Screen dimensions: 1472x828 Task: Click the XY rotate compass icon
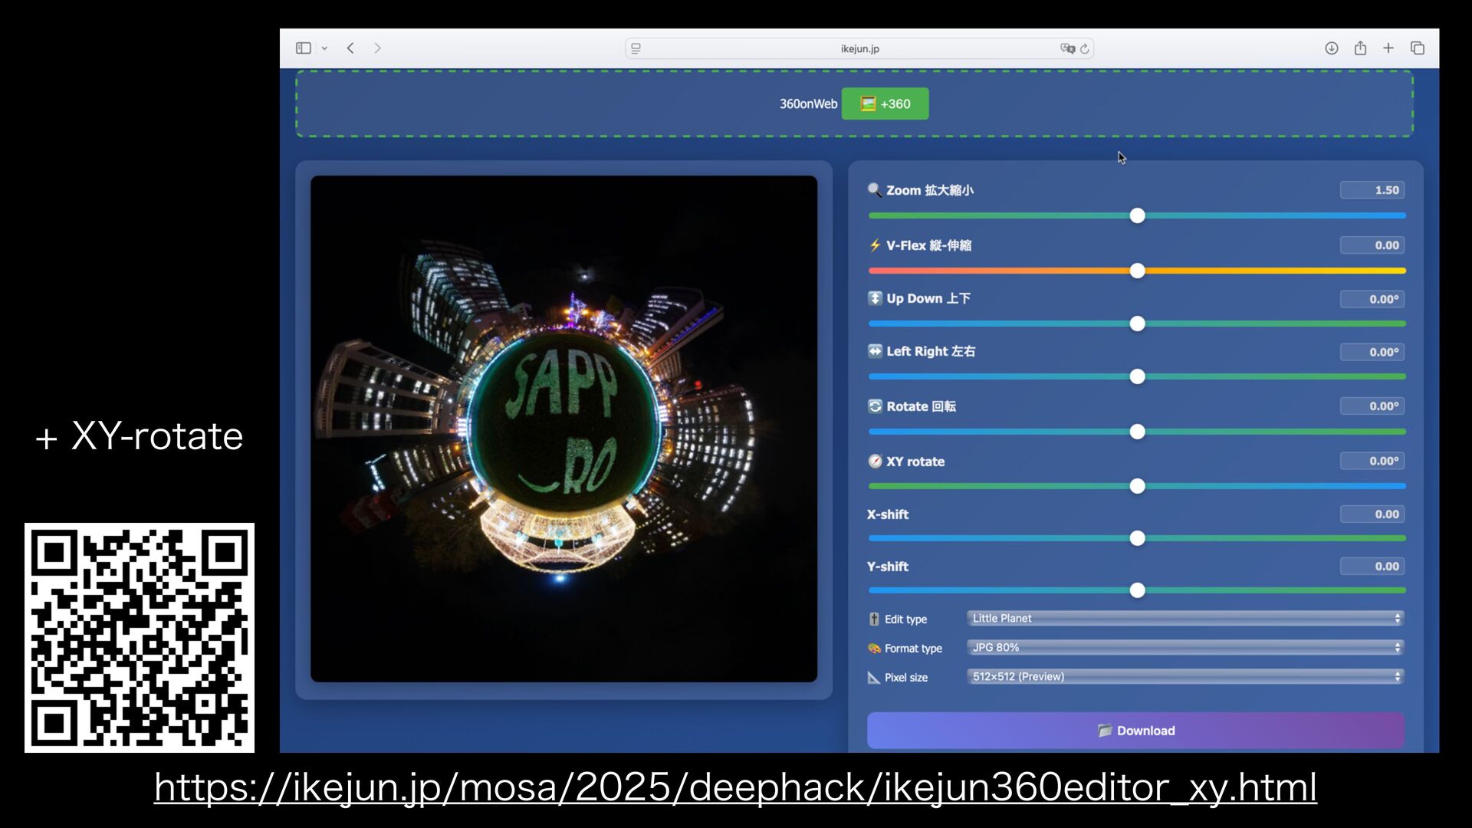coord(875,461)
